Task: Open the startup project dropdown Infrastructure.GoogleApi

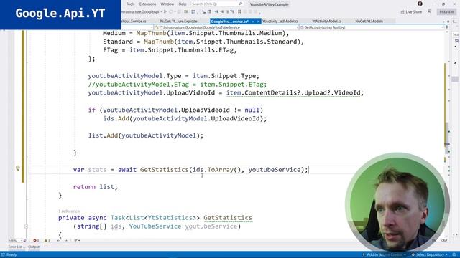Action: pos(142,12)
